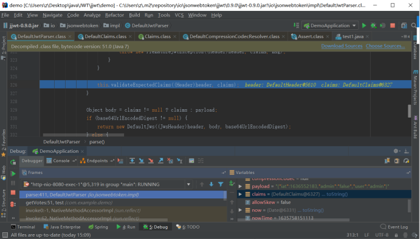Click the Search Everywhere magnifier icon
The height and width of the screenshot is (239, 420).
click(x=414, y=25)
